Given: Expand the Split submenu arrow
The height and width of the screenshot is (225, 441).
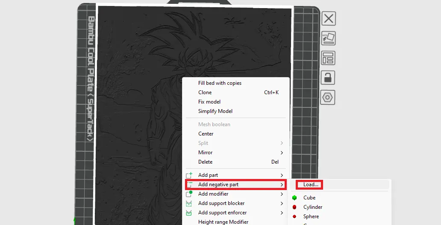Looking at the screenshot, I should click(x=282, y=143).
